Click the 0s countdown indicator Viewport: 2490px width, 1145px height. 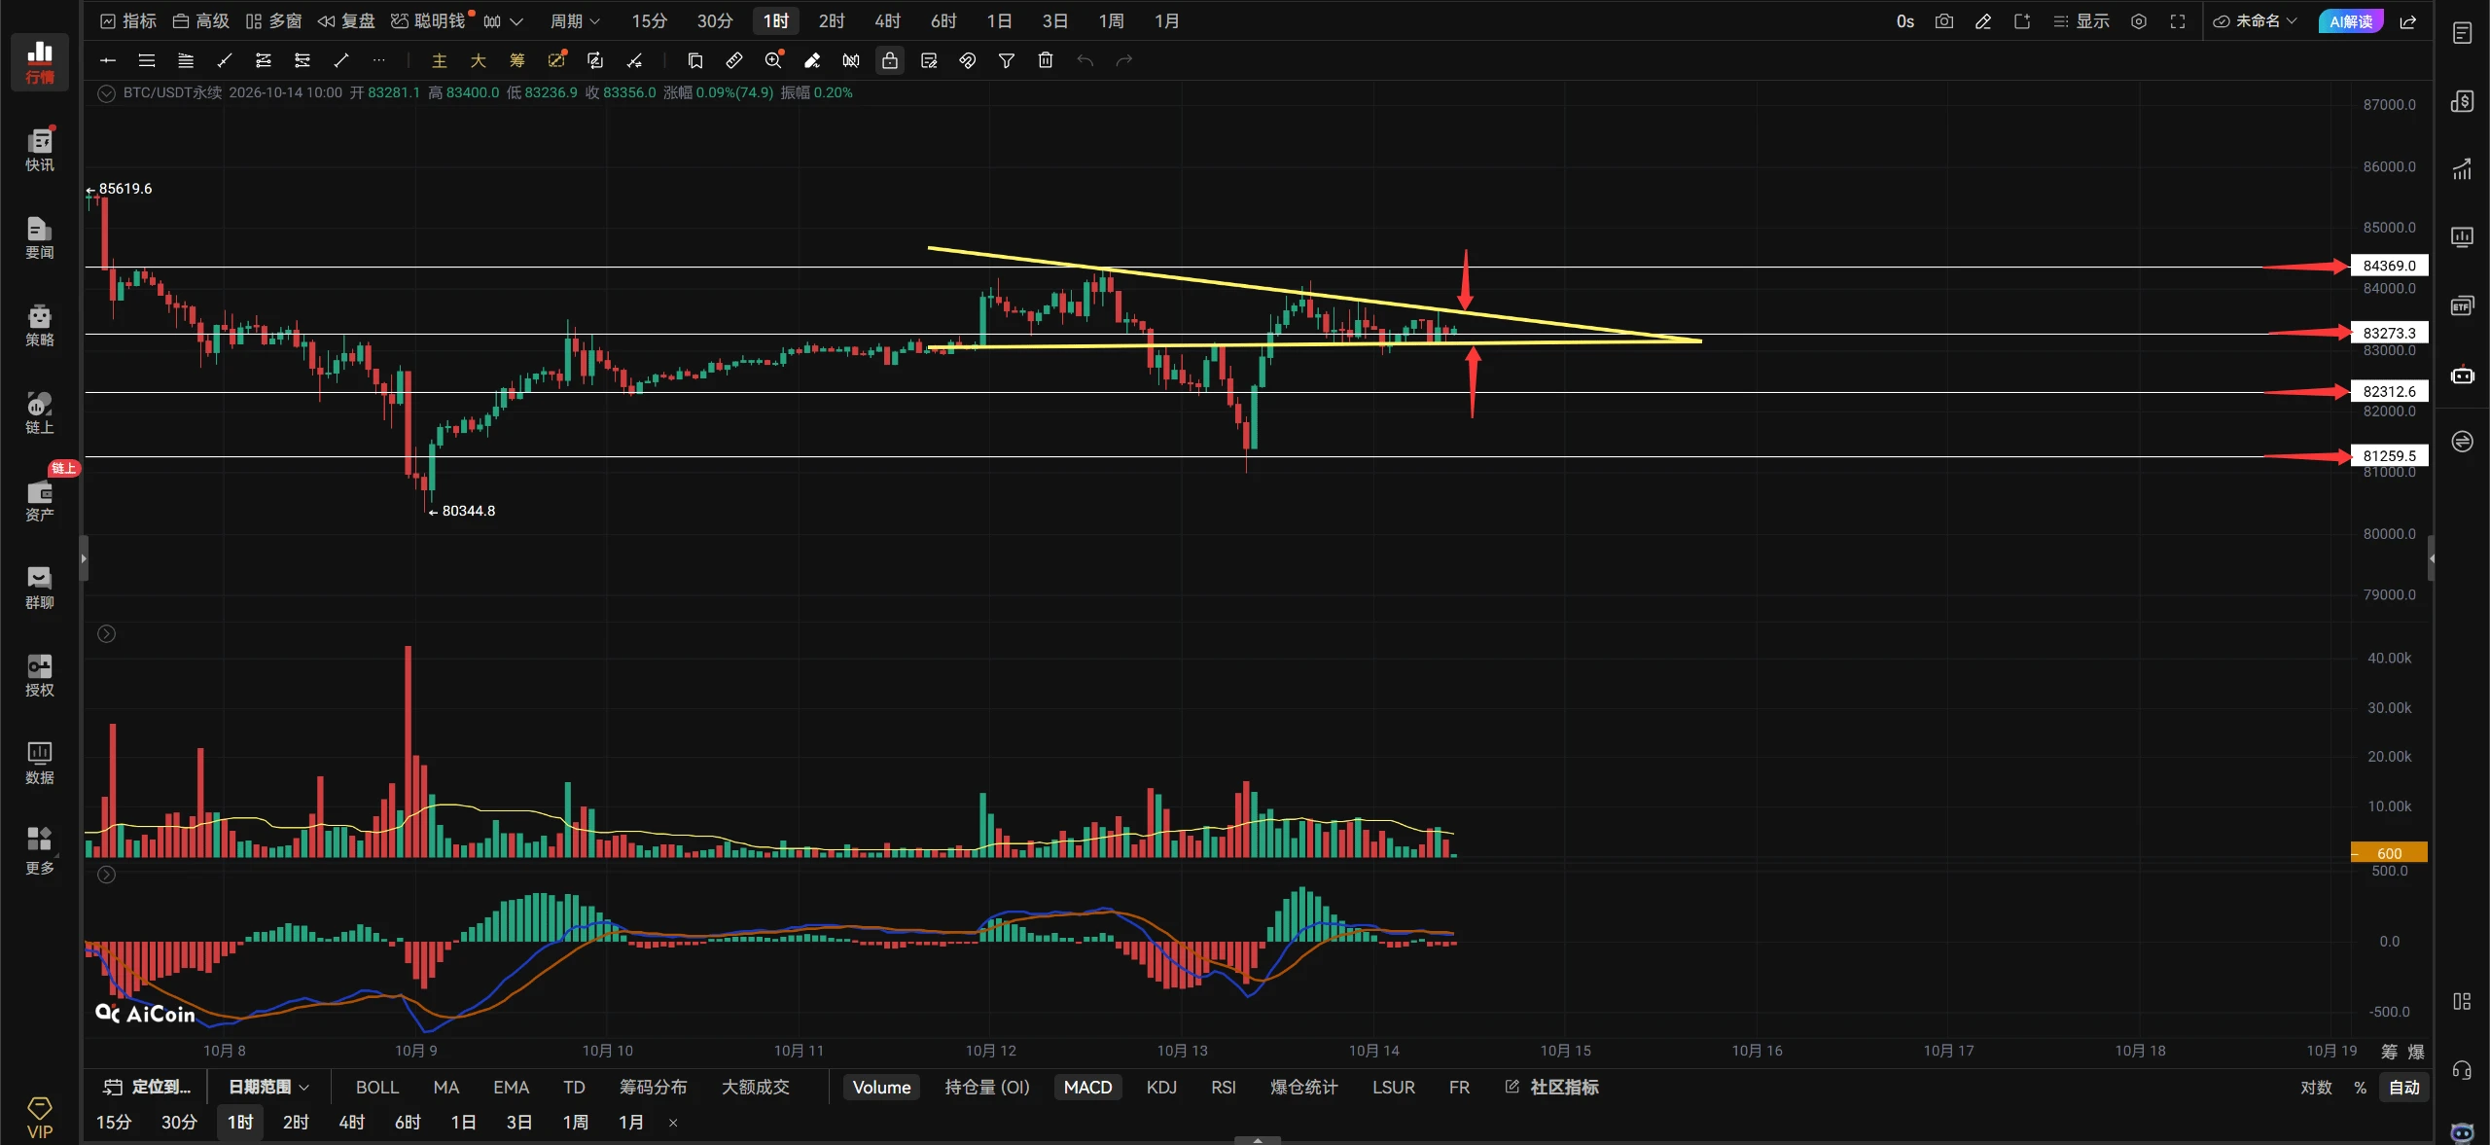pyautogui.click(x=1905, y=21)
